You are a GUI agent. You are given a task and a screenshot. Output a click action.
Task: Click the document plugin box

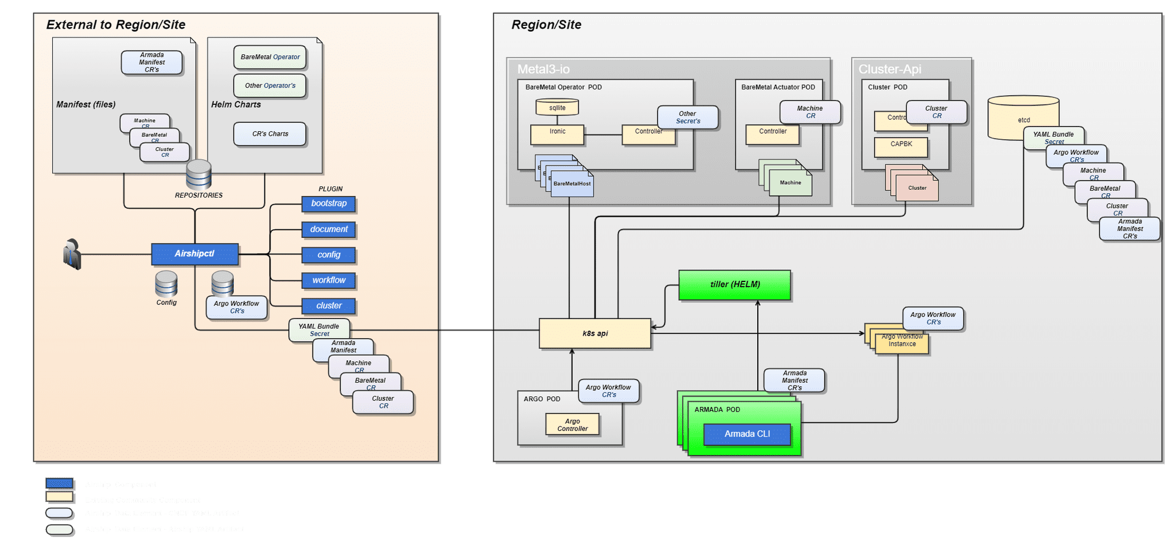point(328,229)
